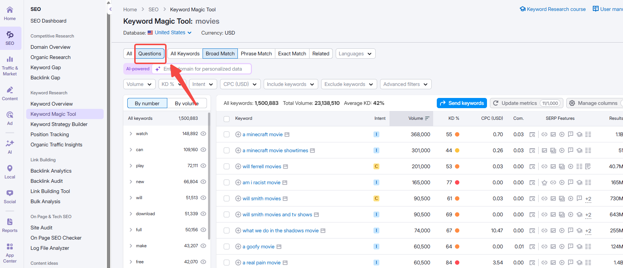Open the United States database dropdown
The height and width of the screenshot is (268, 623).
(x=169, y=32)
